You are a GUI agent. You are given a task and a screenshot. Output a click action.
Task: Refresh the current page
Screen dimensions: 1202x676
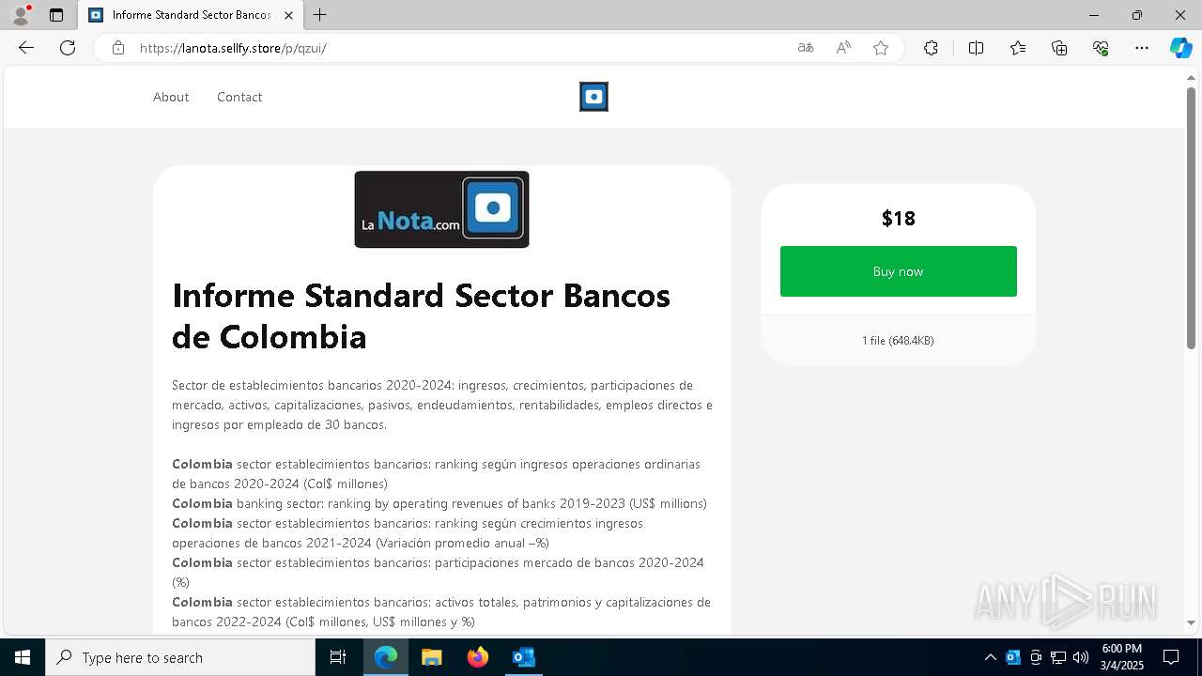tap(68, 48)
